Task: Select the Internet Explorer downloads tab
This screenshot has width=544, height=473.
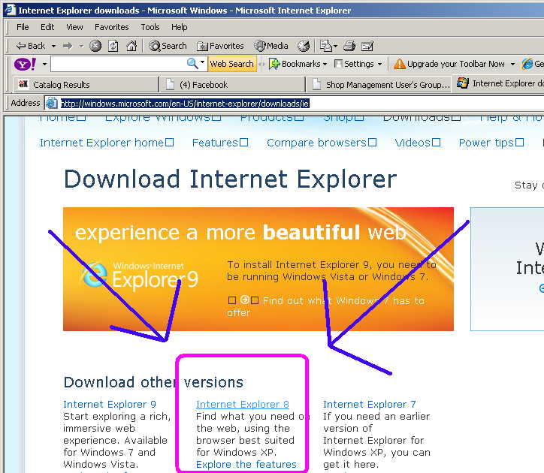Action: (x=499, y=83)
